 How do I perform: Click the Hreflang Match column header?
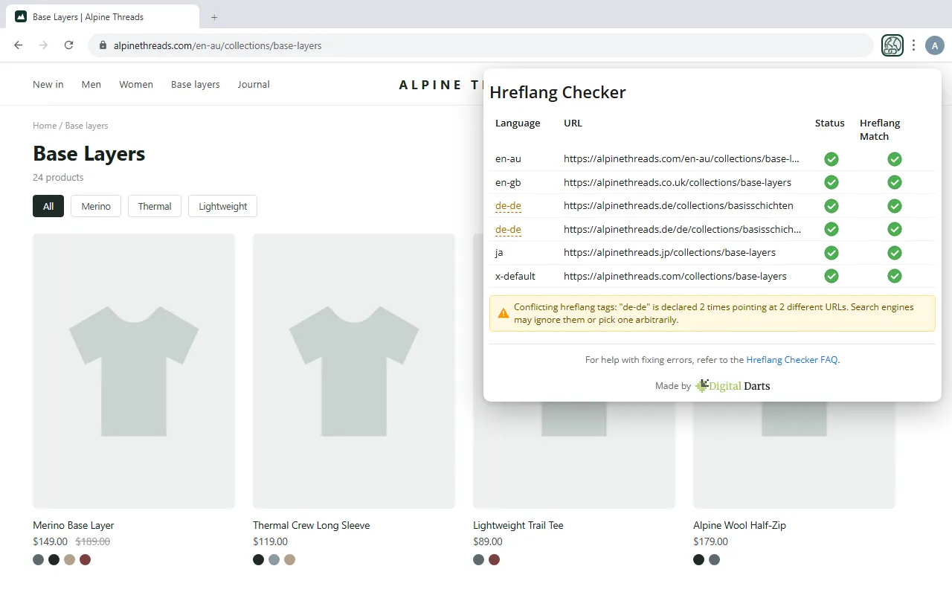click(x=880, y=129)
